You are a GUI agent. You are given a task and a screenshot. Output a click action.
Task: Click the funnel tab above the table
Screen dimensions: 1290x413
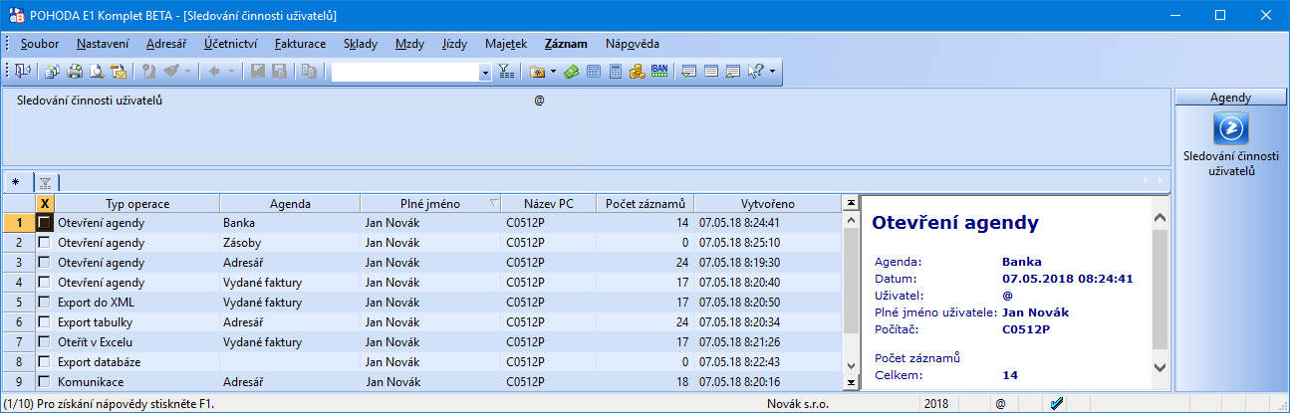[x=45, y=181]
